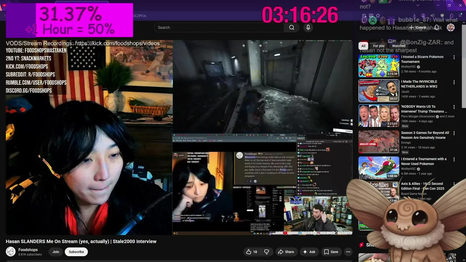
Task: Open Foodshops channel avatar
Action: [x=11, y=252]
